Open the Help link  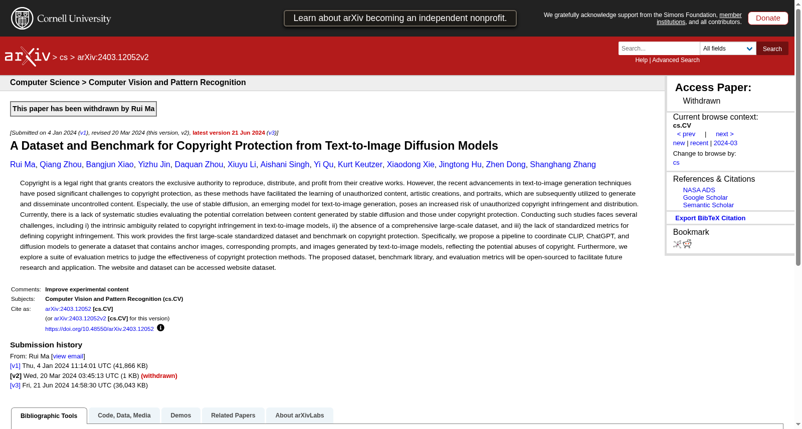[641, 60]
